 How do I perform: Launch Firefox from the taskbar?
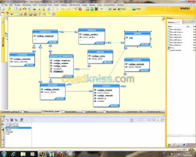pos(61,154)
